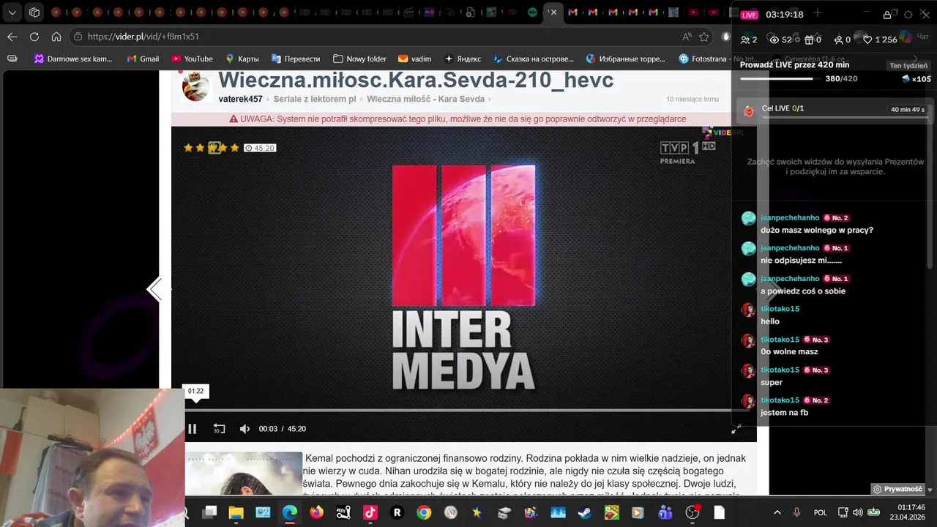Close the active browser tab

pos(553,12)
